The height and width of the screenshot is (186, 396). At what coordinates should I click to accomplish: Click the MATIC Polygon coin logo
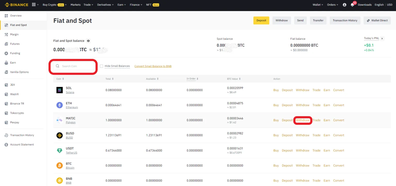(x=60, y=120)
